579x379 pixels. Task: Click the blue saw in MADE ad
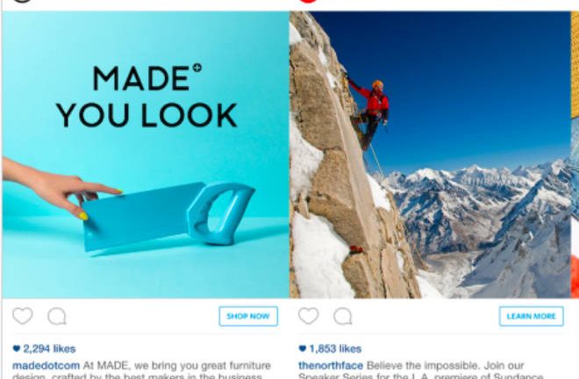tap(168, 215)
